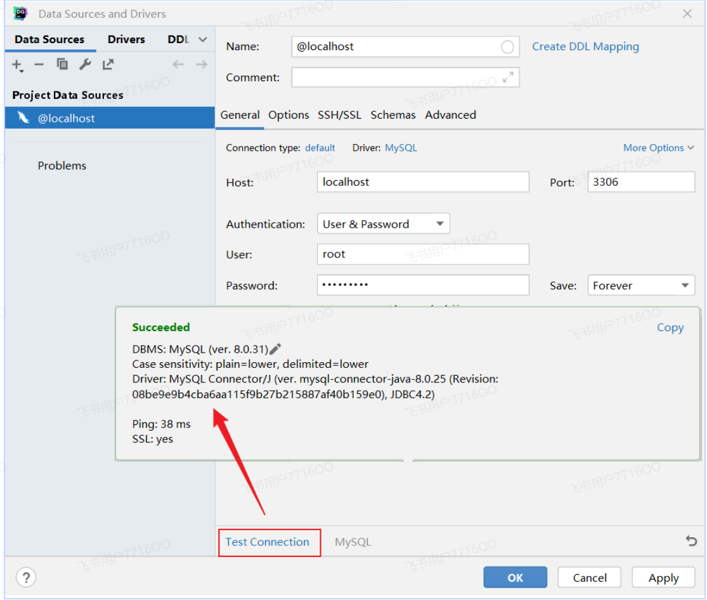707x600 pixels.
Task: Open the Authentication User & Password dropdown
Action: (x=383, y=224)
